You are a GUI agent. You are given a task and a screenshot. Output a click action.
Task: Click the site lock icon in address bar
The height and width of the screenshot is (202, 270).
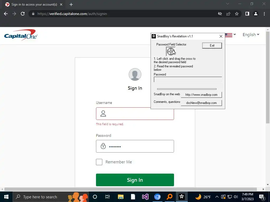click(x=33, y=14)
